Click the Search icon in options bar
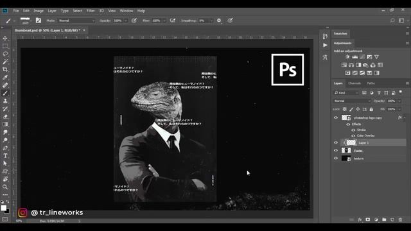411x231 pixels. (x=392, y=21)
